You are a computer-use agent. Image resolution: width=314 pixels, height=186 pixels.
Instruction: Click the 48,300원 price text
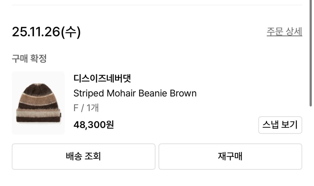click(93, 125)
